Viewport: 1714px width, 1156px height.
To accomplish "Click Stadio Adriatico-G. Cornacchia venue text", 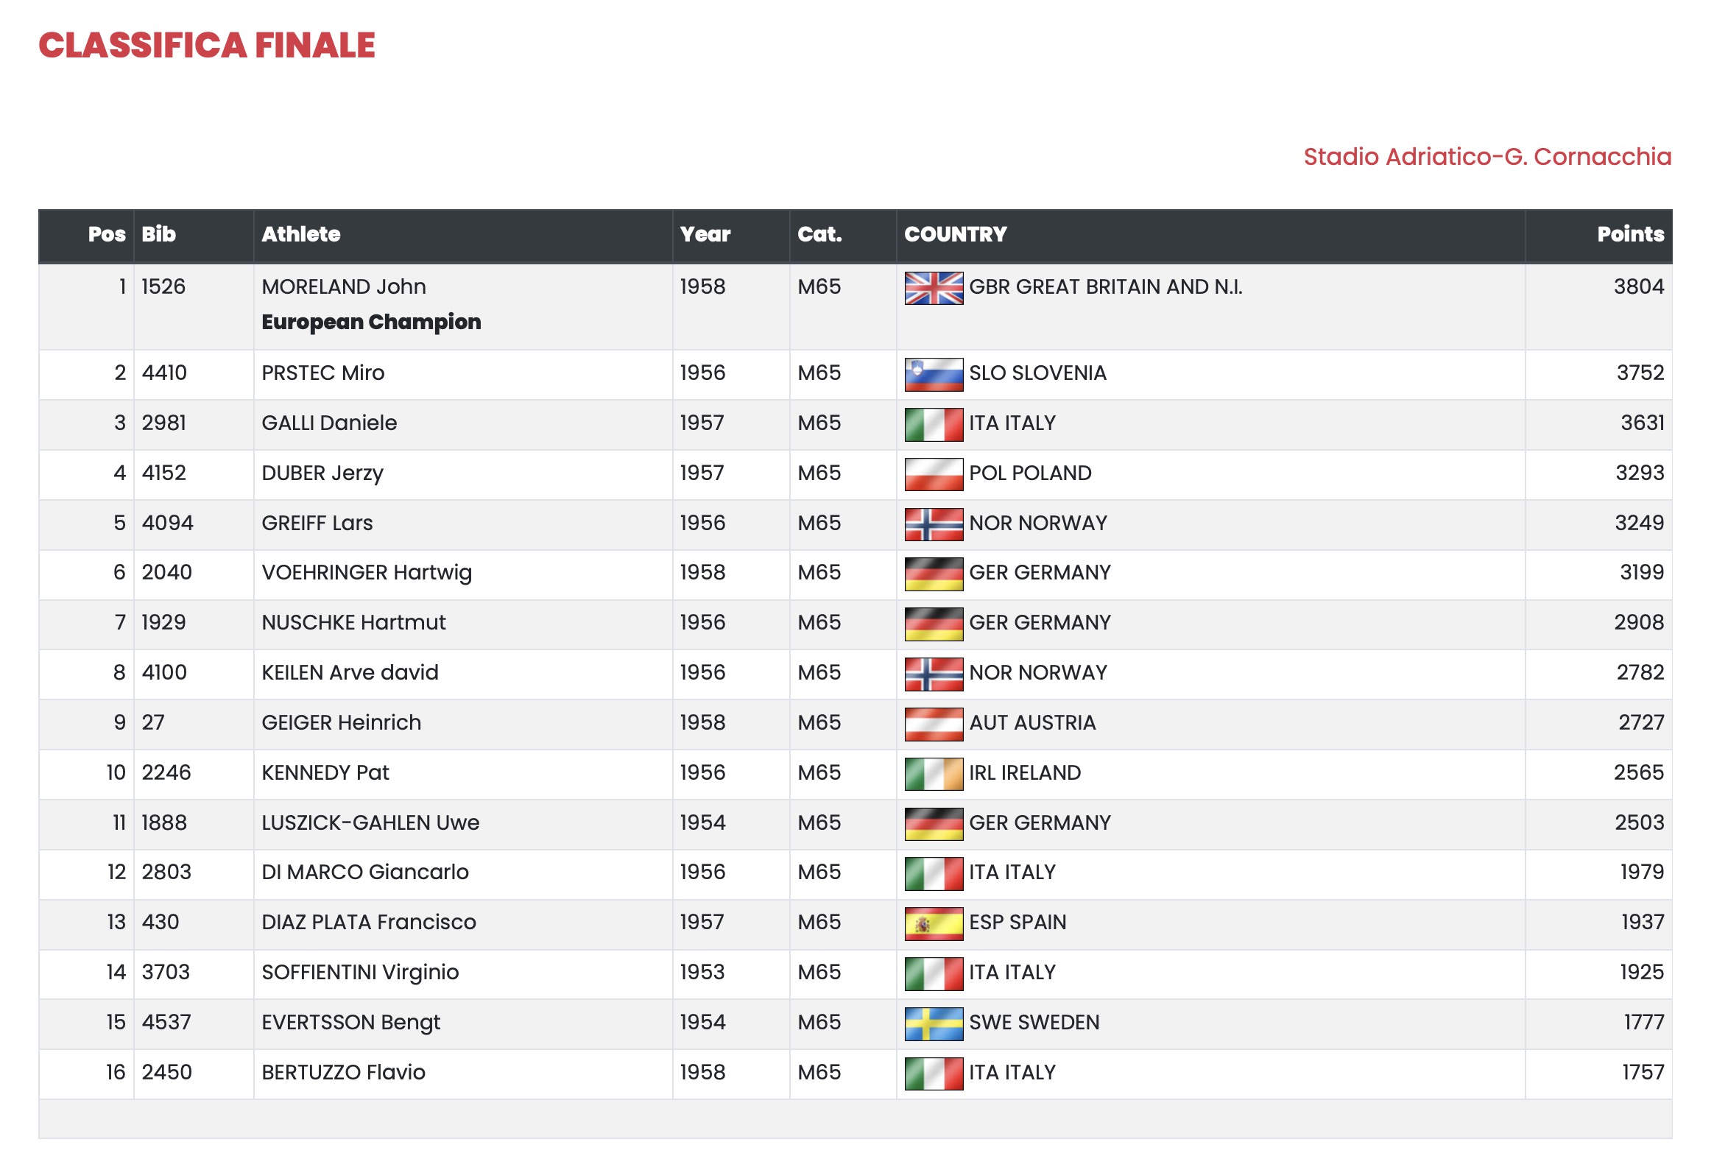I will 1486,157.
